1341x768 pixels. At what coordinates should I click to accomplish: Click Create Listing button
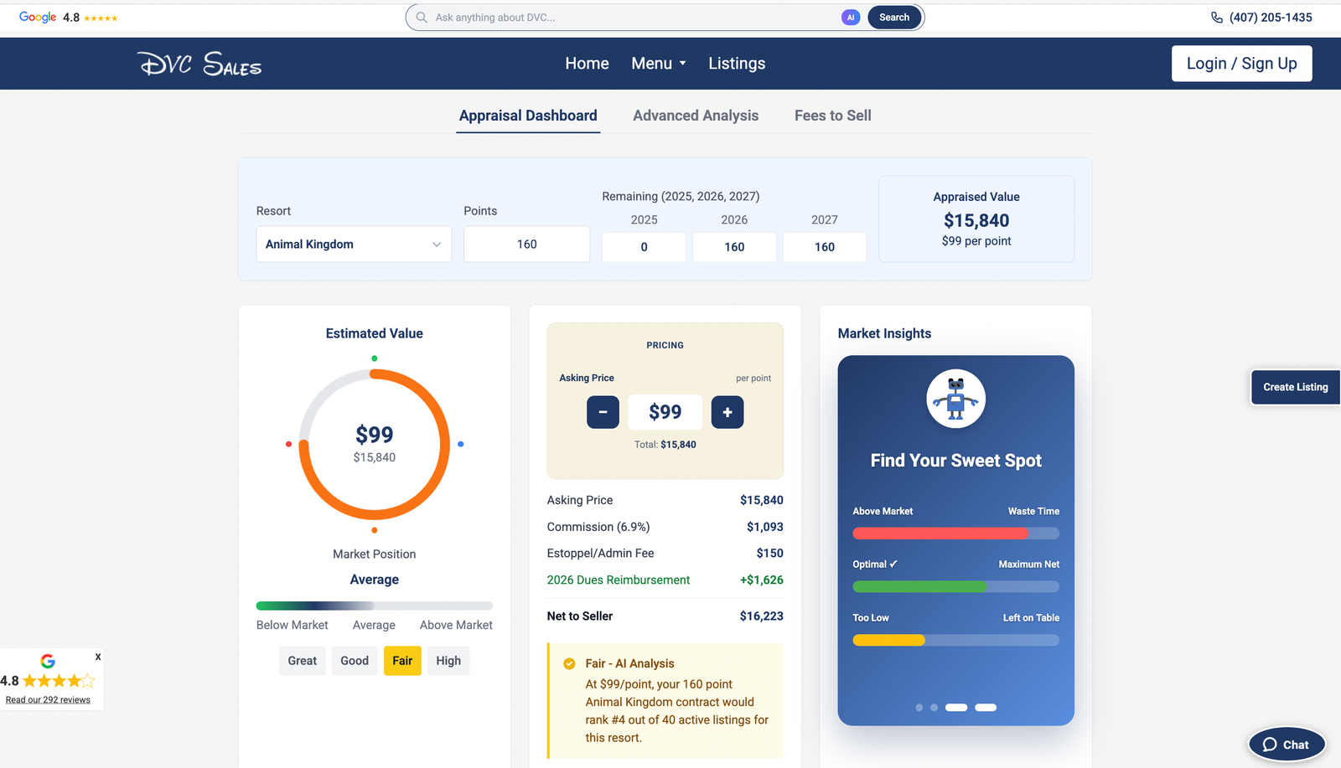pyautogui.click(x=1296, y=387)
